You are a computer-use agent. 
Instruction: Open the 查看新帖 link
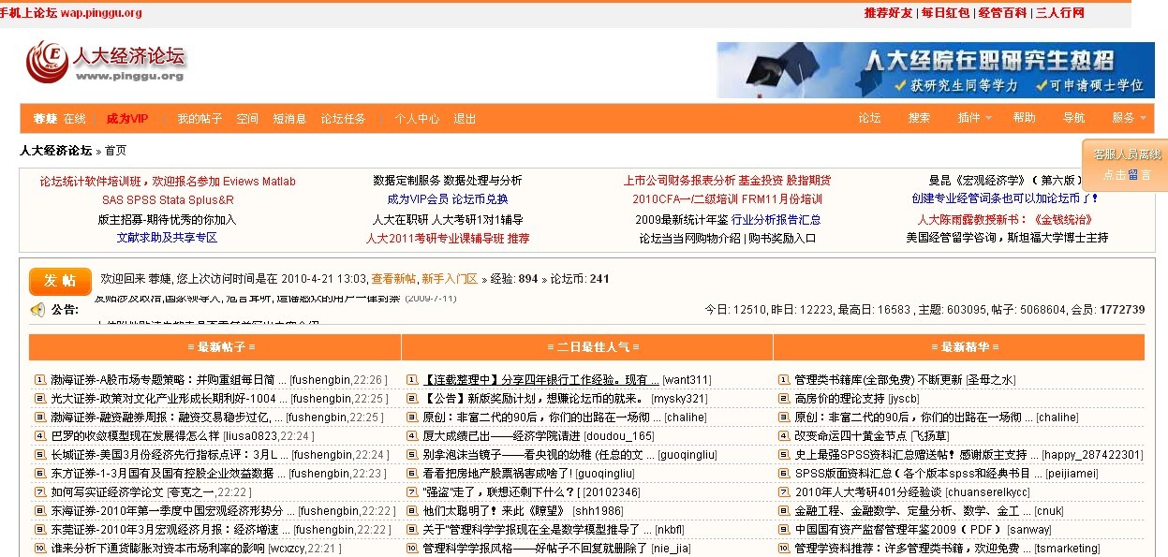(393, 279)
